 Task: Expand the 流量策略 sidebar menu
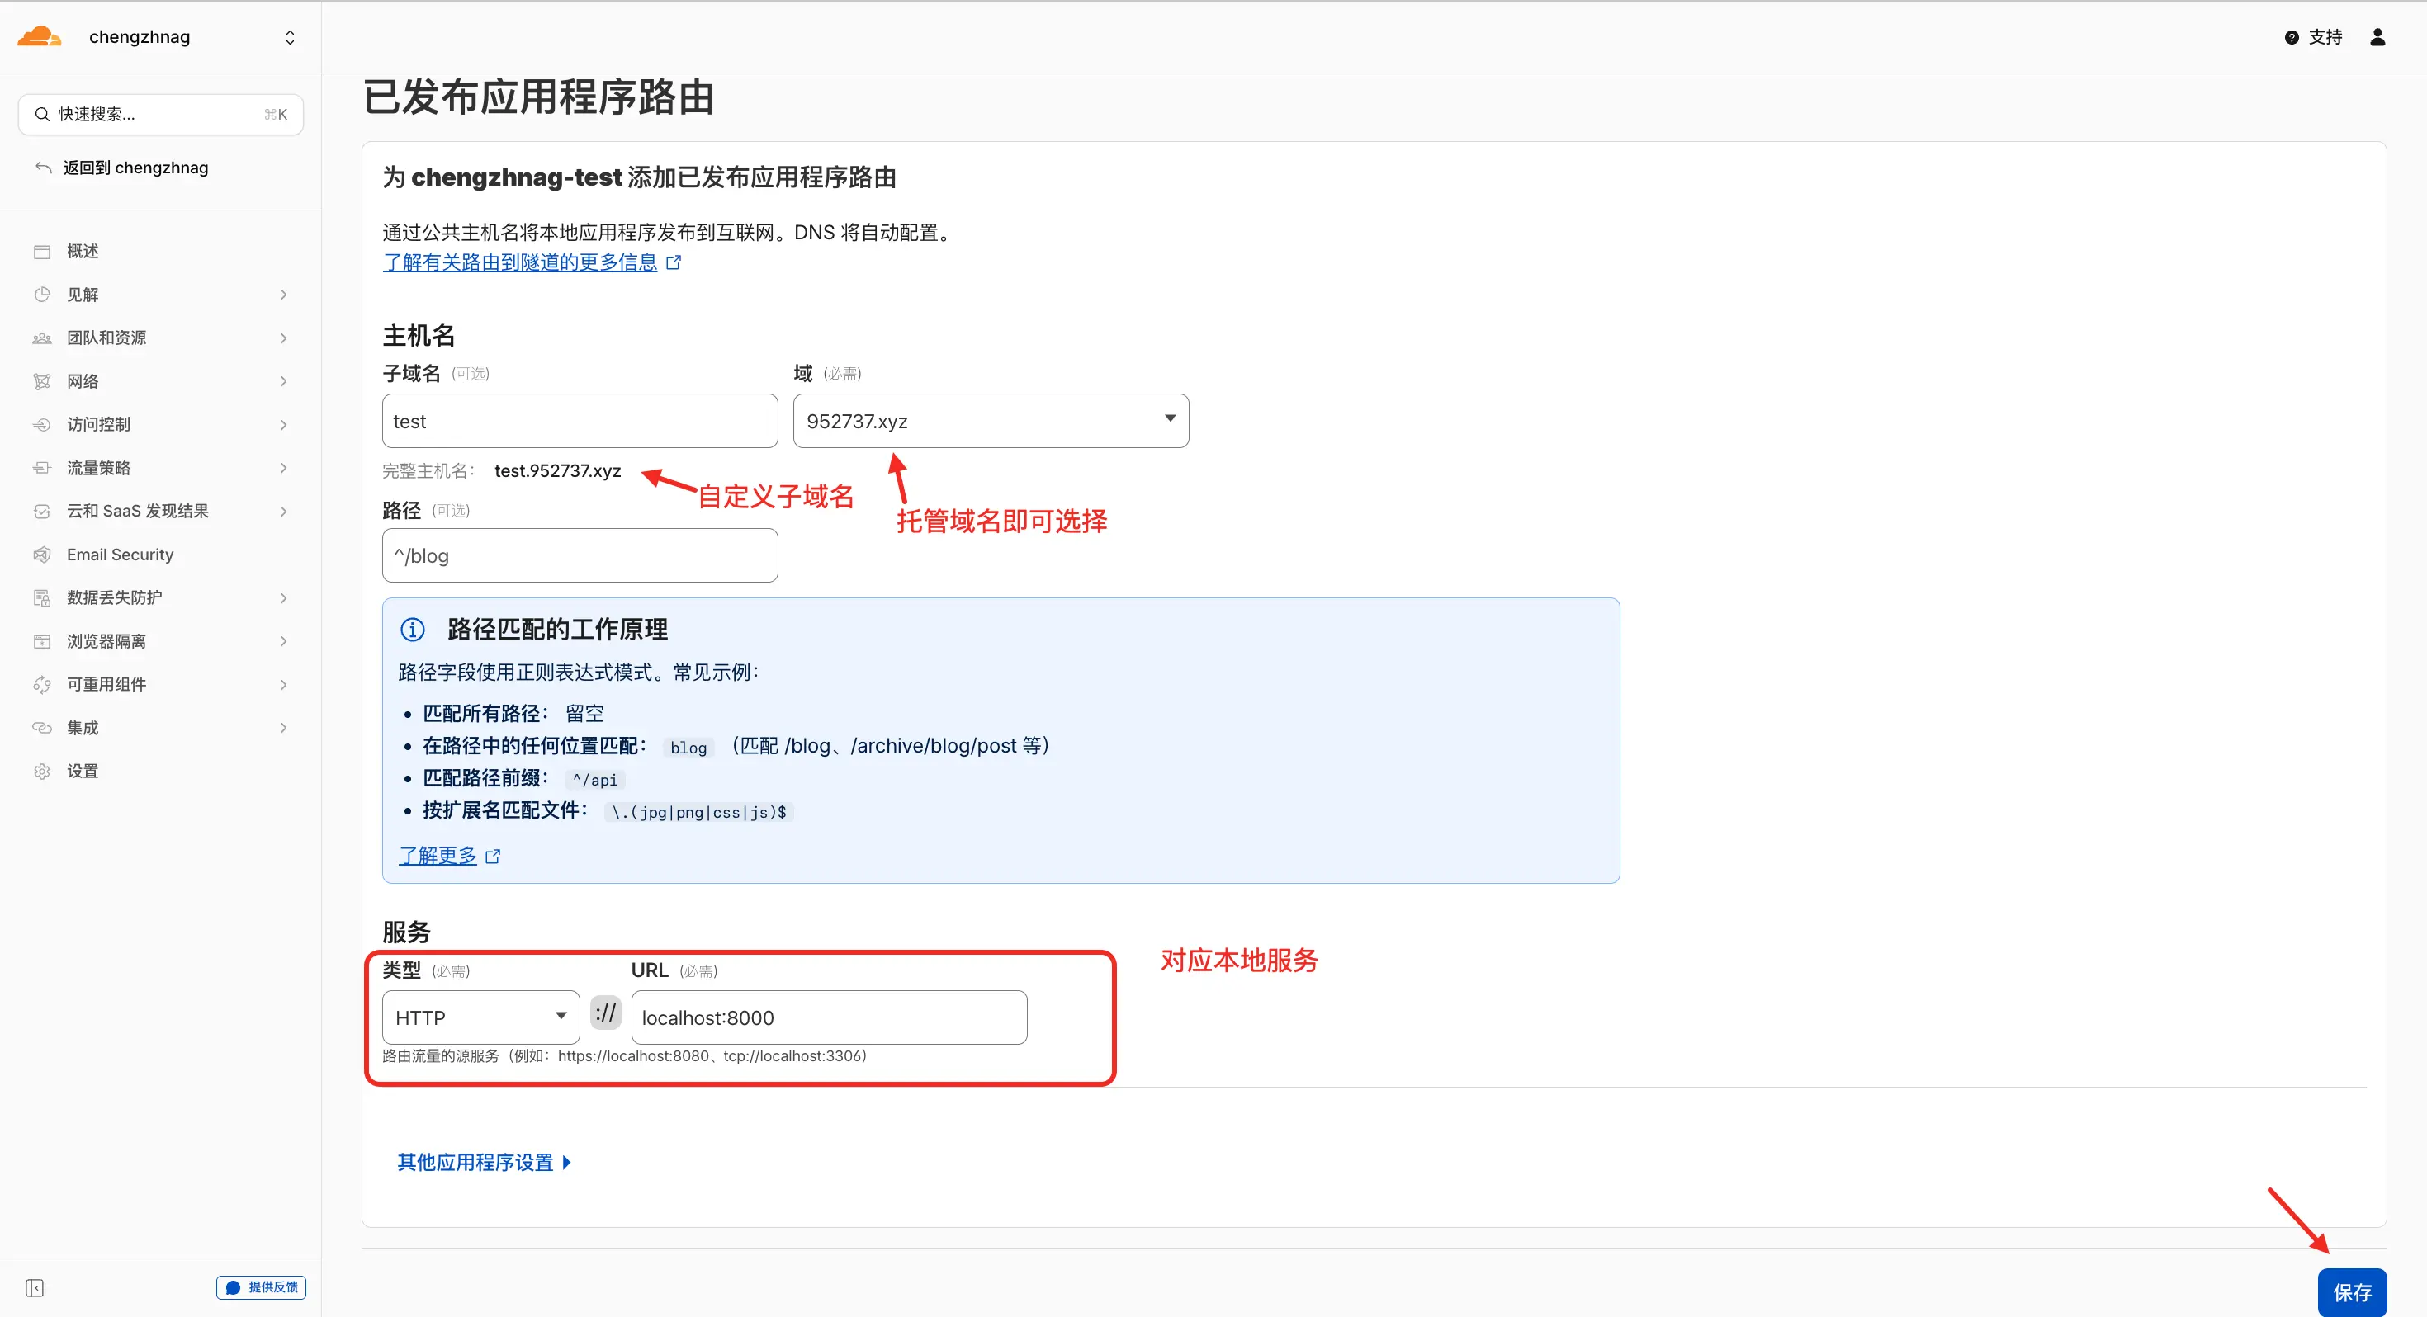[282, 468]
